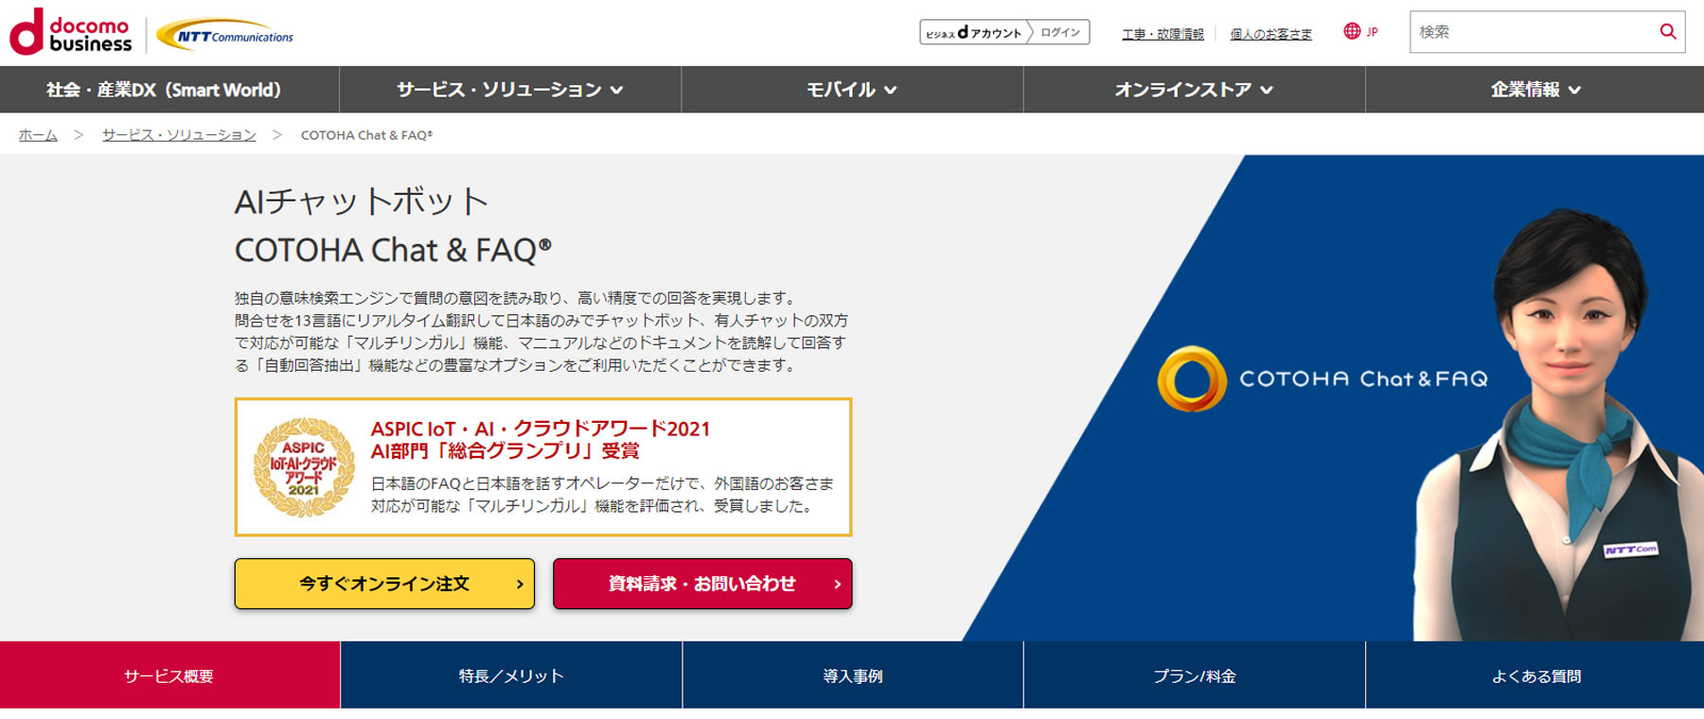
Task: Go to サービス・ソリューション breadcrumb
Action: pos(179,135)
